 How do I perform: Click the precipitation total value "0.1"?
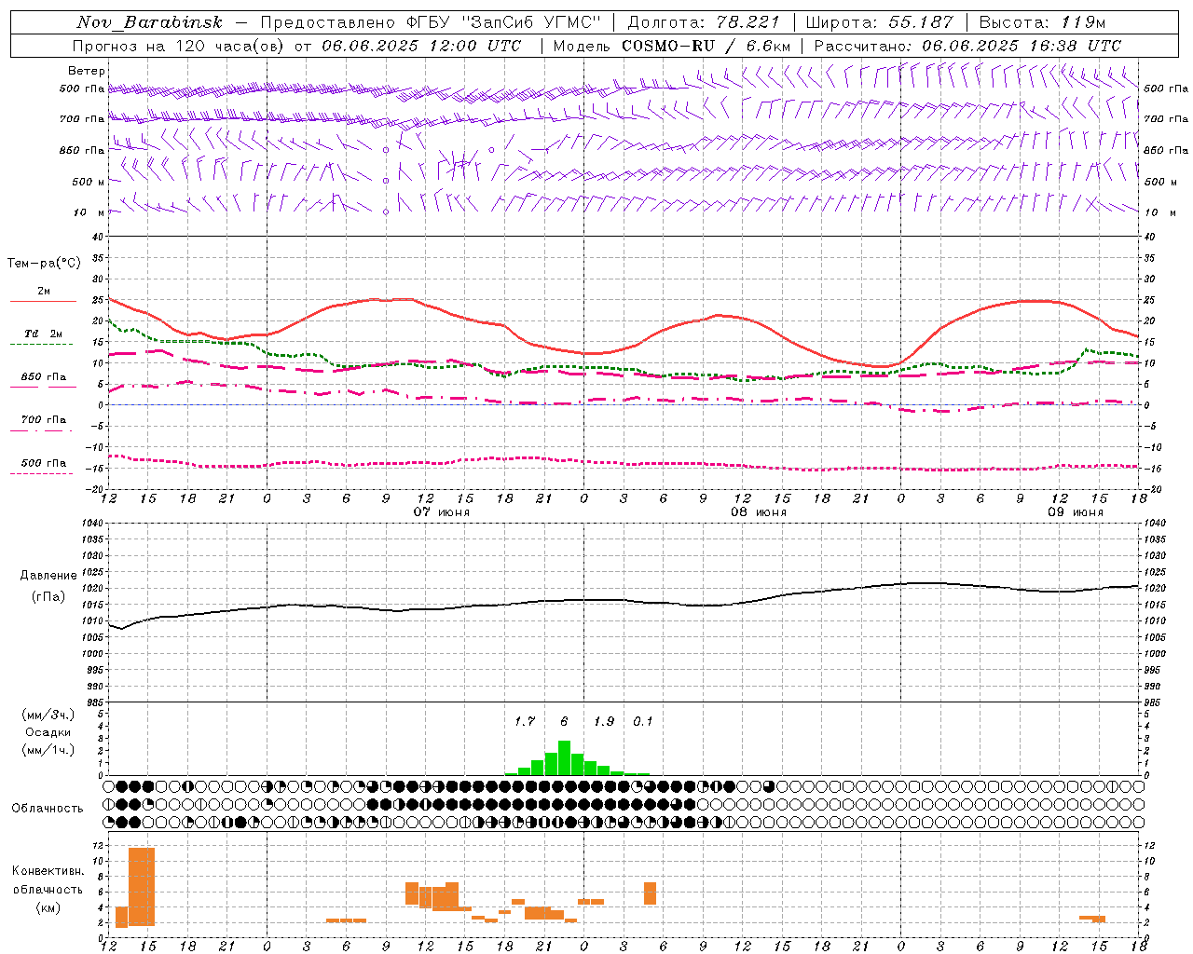coord(643,722)
